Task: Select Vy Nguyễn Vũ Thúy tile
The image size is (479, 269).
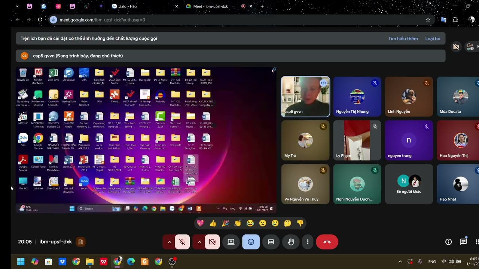Action: click(x=305, y=184)
